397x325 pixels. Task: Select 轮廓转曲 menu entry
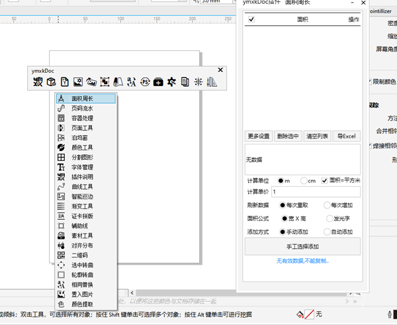tap(86, 275)
